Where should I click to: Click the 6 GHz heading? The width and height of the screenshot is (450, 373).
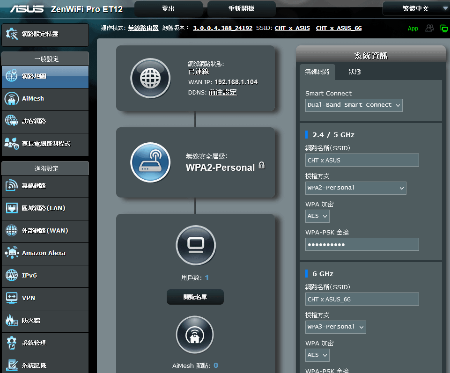323,274
